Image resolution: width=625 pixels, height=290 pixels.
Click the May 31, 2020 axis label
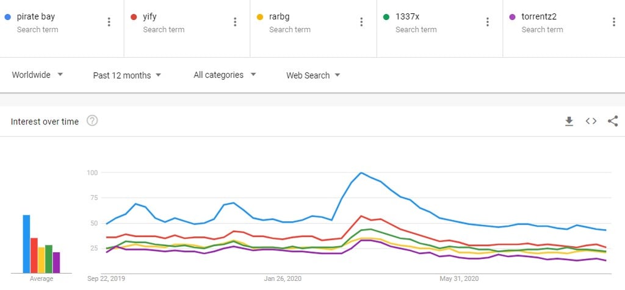coord(459,278)
